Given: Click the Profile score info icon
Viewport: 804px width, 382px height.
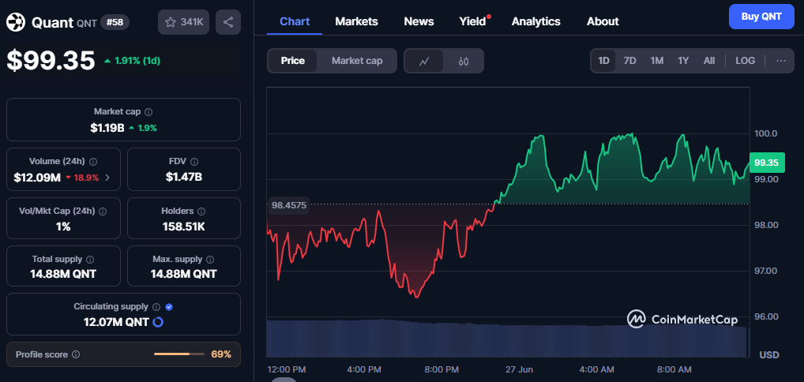Looking at the screenshot, I should pos(76,354).
